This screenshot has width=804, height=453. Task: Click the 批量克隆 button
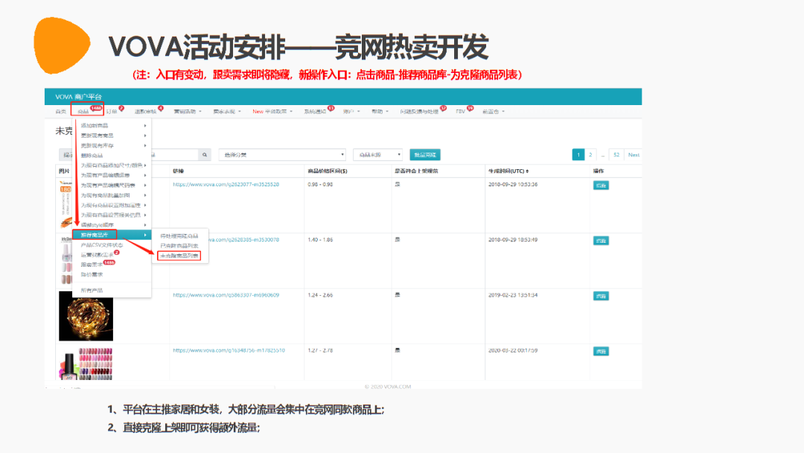pos(425,154)
